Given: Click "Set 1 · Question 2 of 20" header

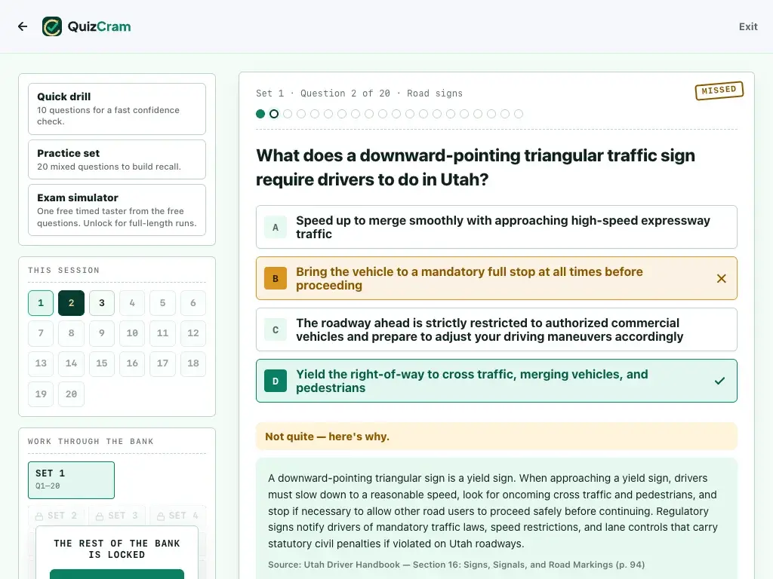Looking at the screenshot, I should click(323, 93).
